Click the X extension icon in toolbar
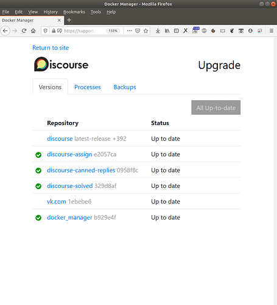This screenshot has width=277, height=305. (186, 31)
